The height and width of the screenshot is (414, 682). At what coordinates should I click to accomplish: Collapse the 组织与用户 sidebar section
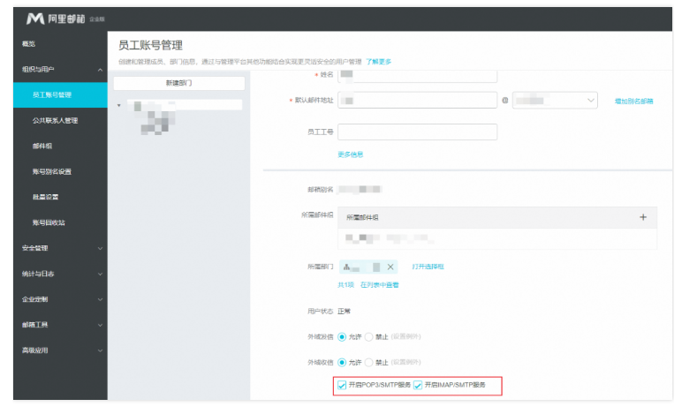(100, 70)
